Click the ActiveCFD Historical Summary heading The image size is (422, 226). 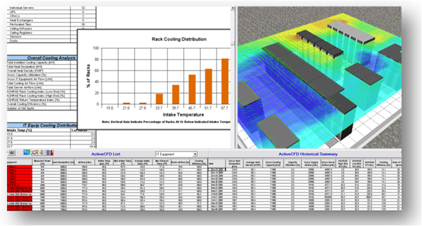308,154
